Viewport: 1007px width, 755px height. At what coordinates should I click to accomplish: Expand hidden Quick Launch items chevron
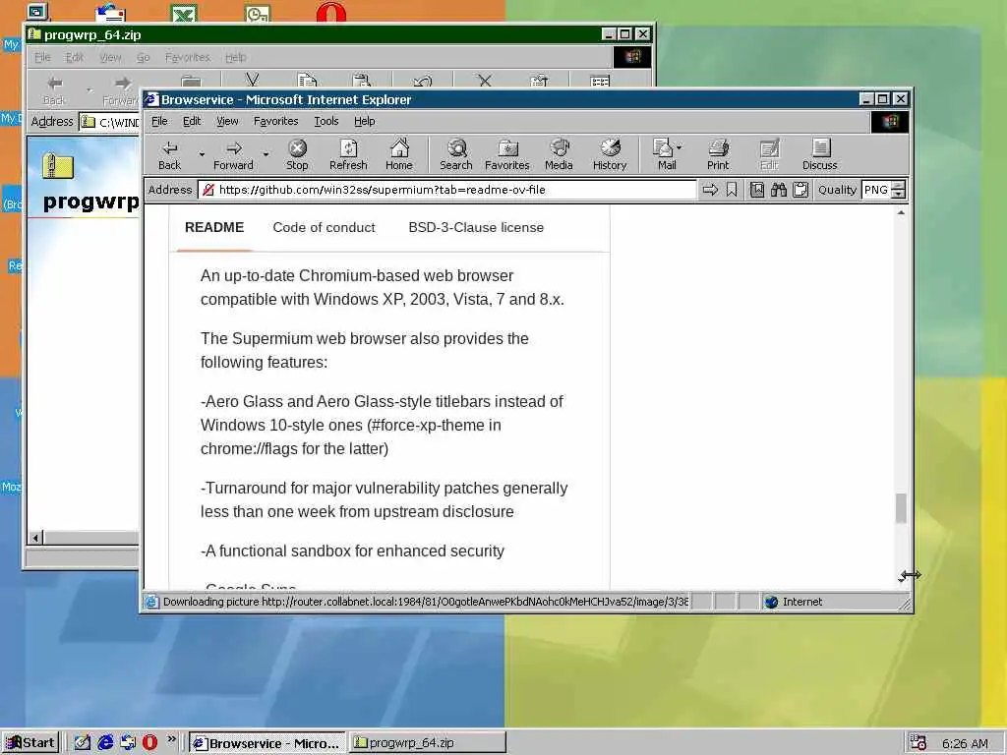point(171,739)
